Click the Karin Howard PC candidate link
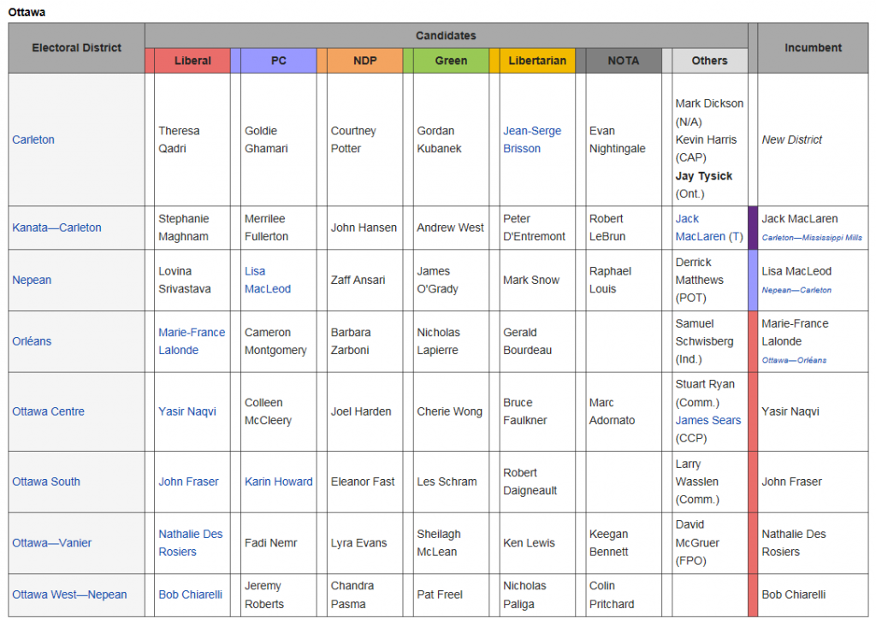Screen dimensions: 876x621 point(279,482)
